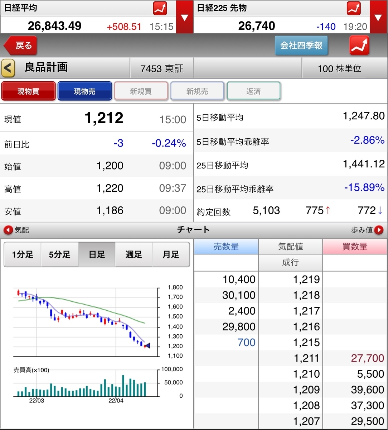This screenshot has width=388, height=430.
Task: Tap the 返済 repayment button
Action: click(x=253, y=91)
